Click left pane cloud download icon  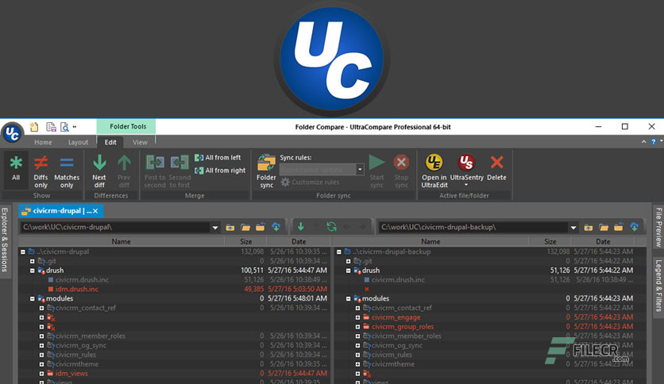tap(276, 227)
